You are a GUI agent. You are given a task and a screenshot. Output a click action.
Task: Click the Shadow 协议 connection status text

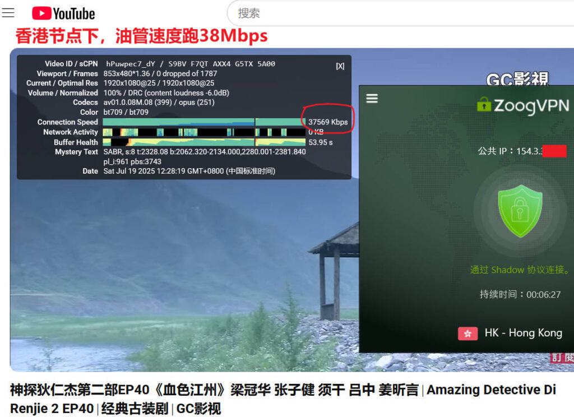[x=520, y=270]
